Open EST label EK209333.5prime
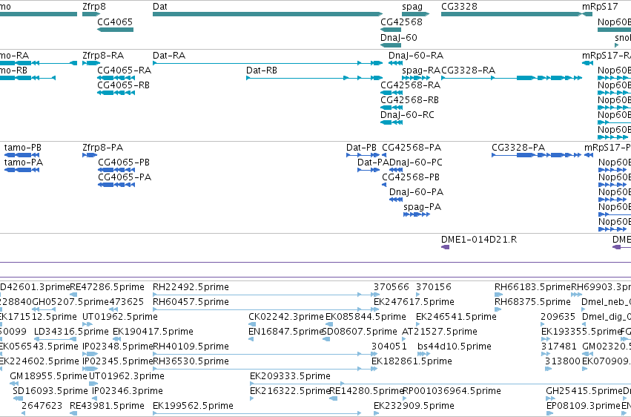 click(x=290, y=377)
